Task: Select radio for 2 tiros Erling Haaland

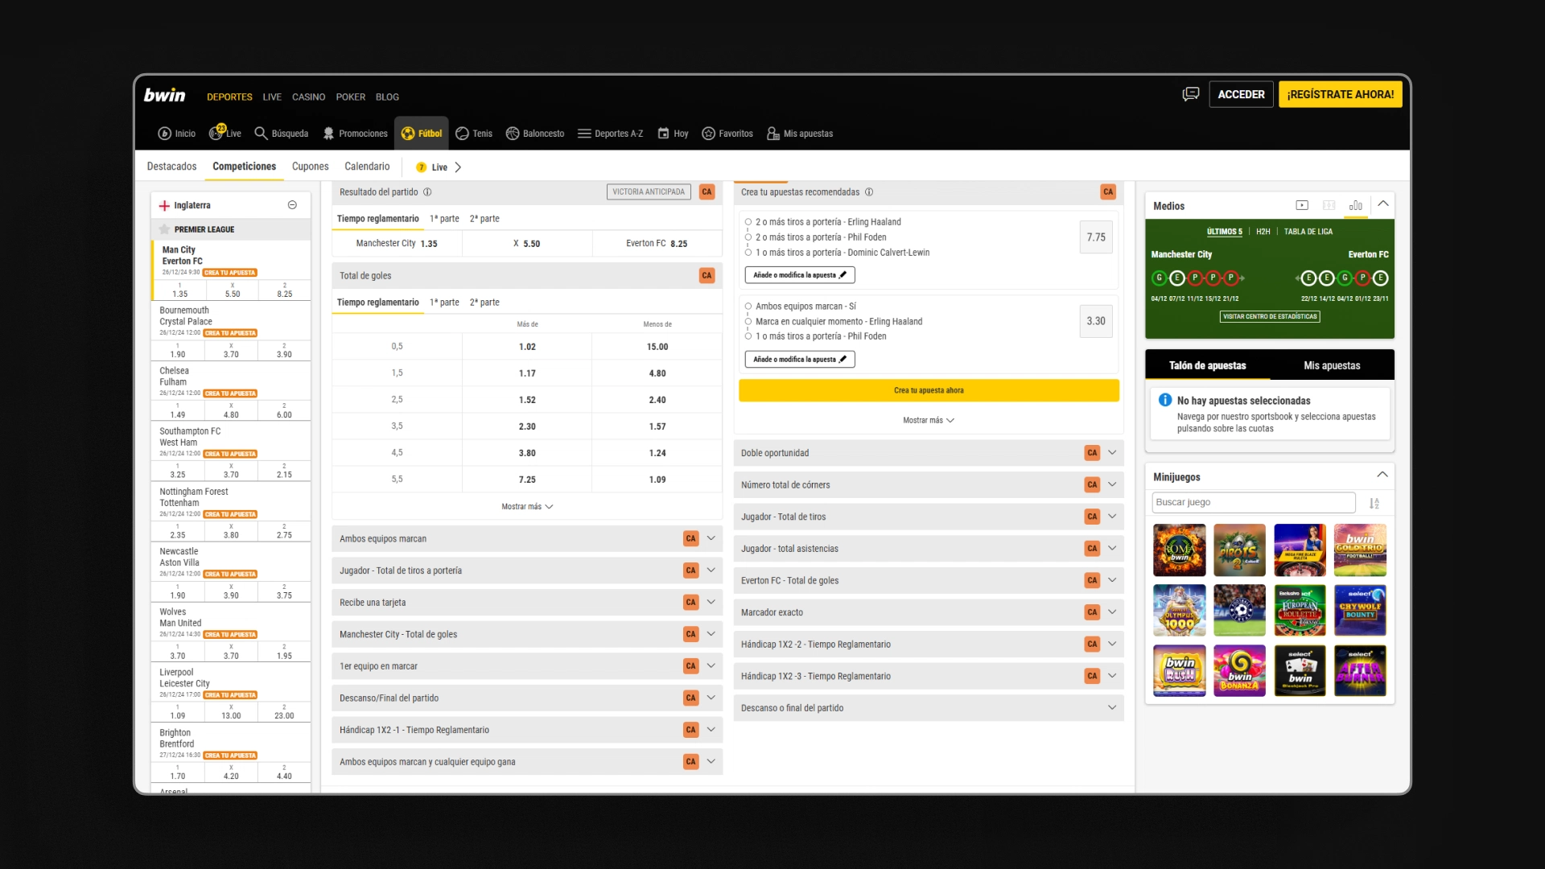Action: click(748, 222)
